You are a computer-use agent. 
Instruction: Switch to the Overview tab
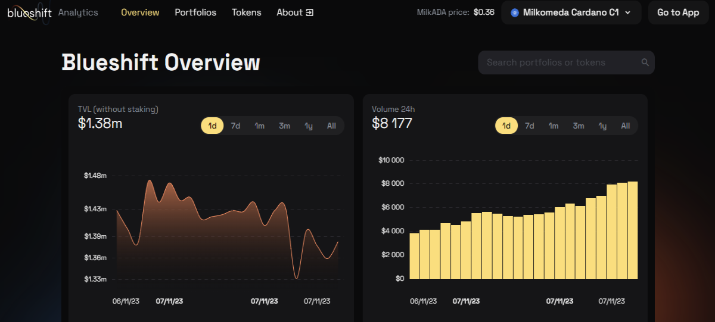coord(140,12)
